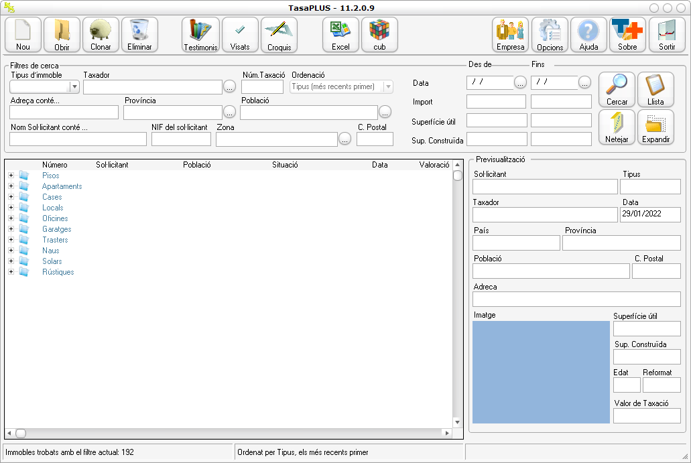Select Oficines in the property tree
Image resolution: width=691 pixels, height=463 pixels.
click(x=55, y=218)
